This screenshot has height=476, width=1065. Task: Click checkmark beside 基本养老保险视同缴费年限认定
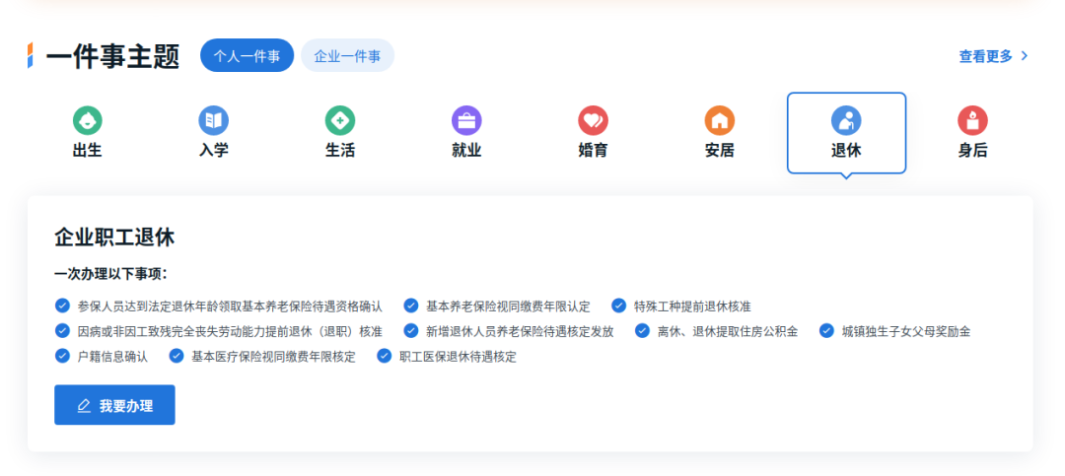click(411, 306)
